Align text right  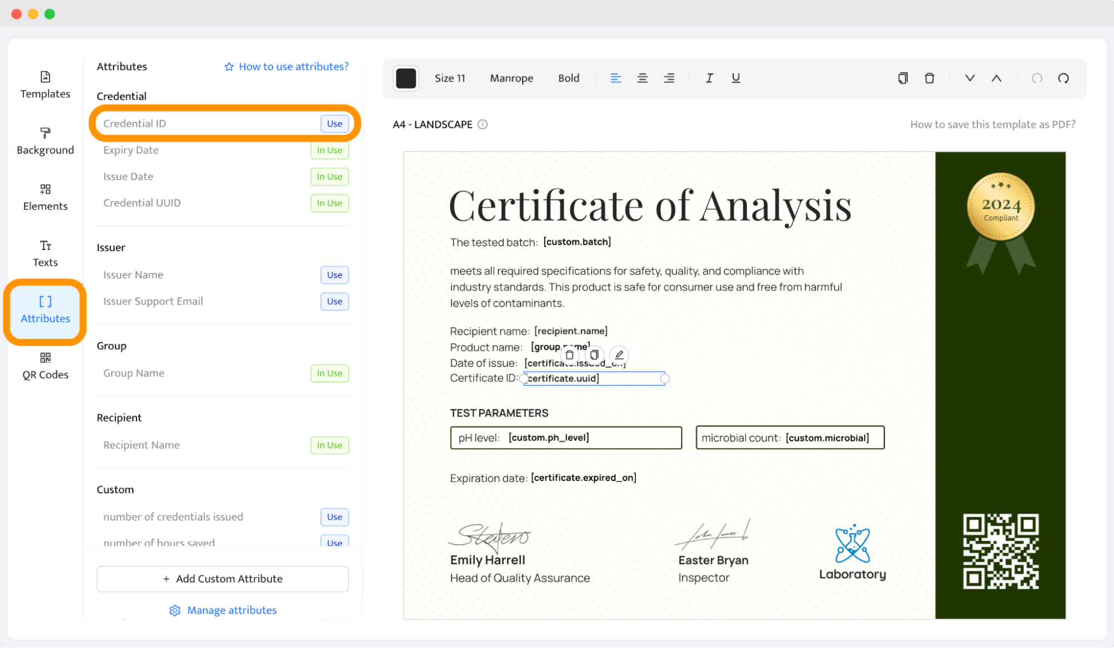tap(669, 78)
